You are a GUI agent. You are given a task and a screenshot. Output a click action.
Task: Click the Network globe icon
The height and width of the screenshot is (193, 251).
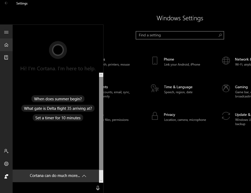pyautogui.click(x=226, y=61)
